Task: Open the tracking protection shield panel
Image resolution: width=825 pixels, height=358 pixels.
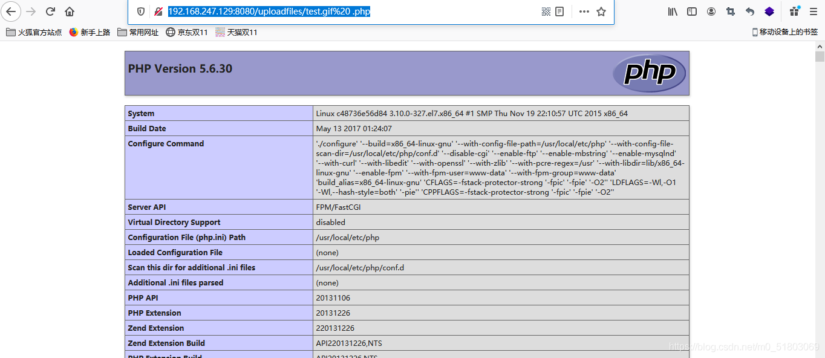Action: click(141, 11)
